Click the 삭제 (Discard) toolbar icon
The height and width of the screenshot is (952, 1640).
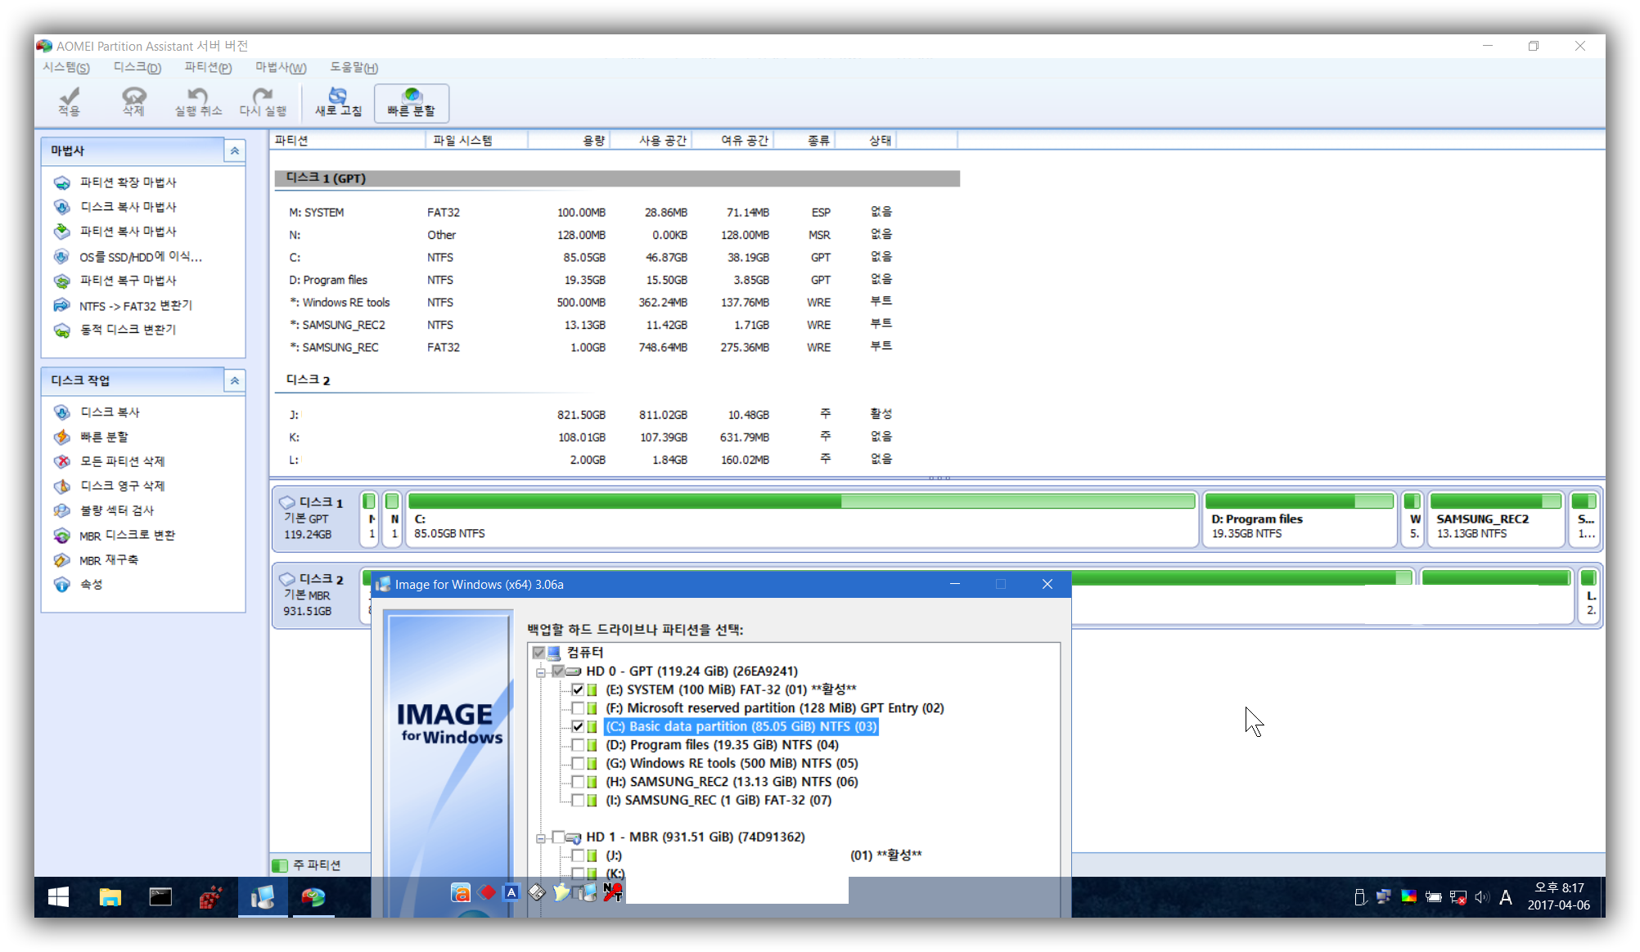click(133, 102)
